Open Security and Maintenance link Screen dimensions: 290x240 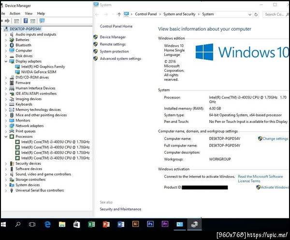[x=120, y=209]
